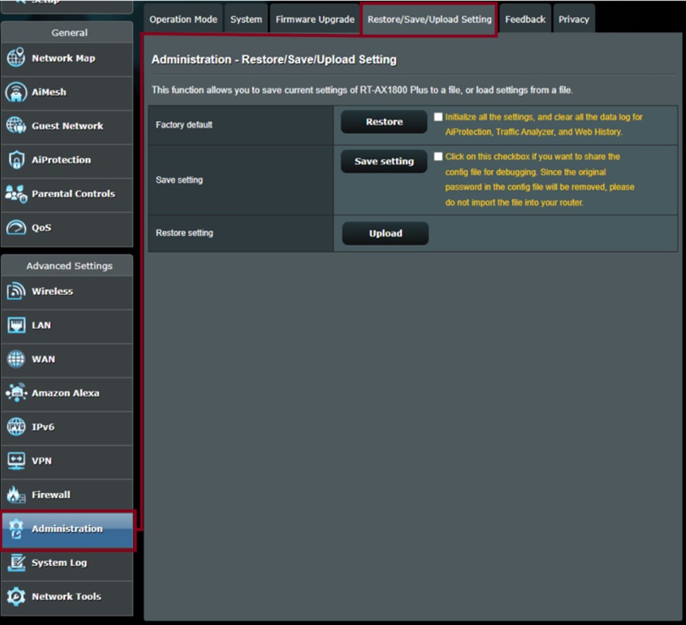Image resolution: width=686 pixels, height=625 pixels.
Task: Click the Upload button for restore setting
Action: (385, 233)
